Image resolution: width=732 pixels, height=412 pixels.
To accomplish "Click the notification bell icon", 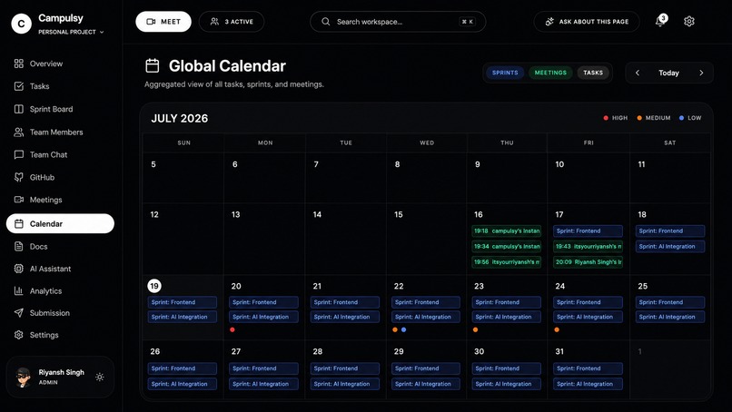I will (660, 21).
